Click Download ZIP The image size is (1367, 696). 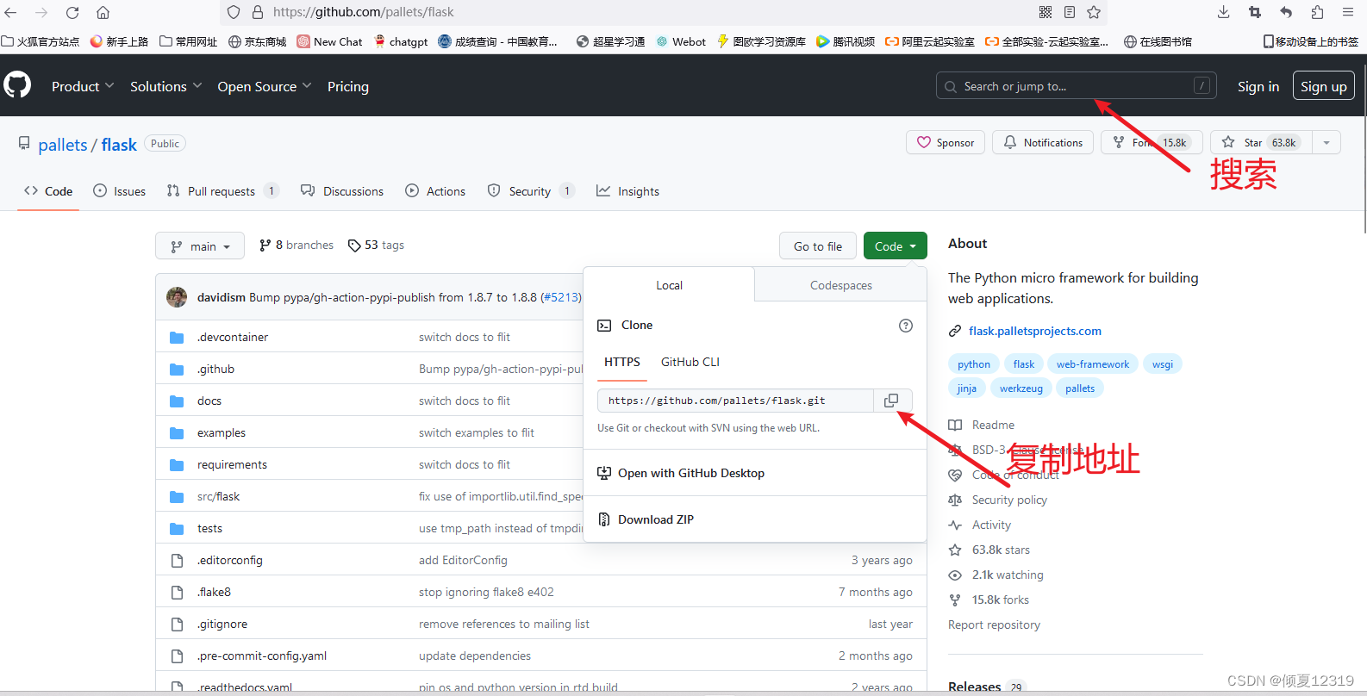click(x=646, y=519)
